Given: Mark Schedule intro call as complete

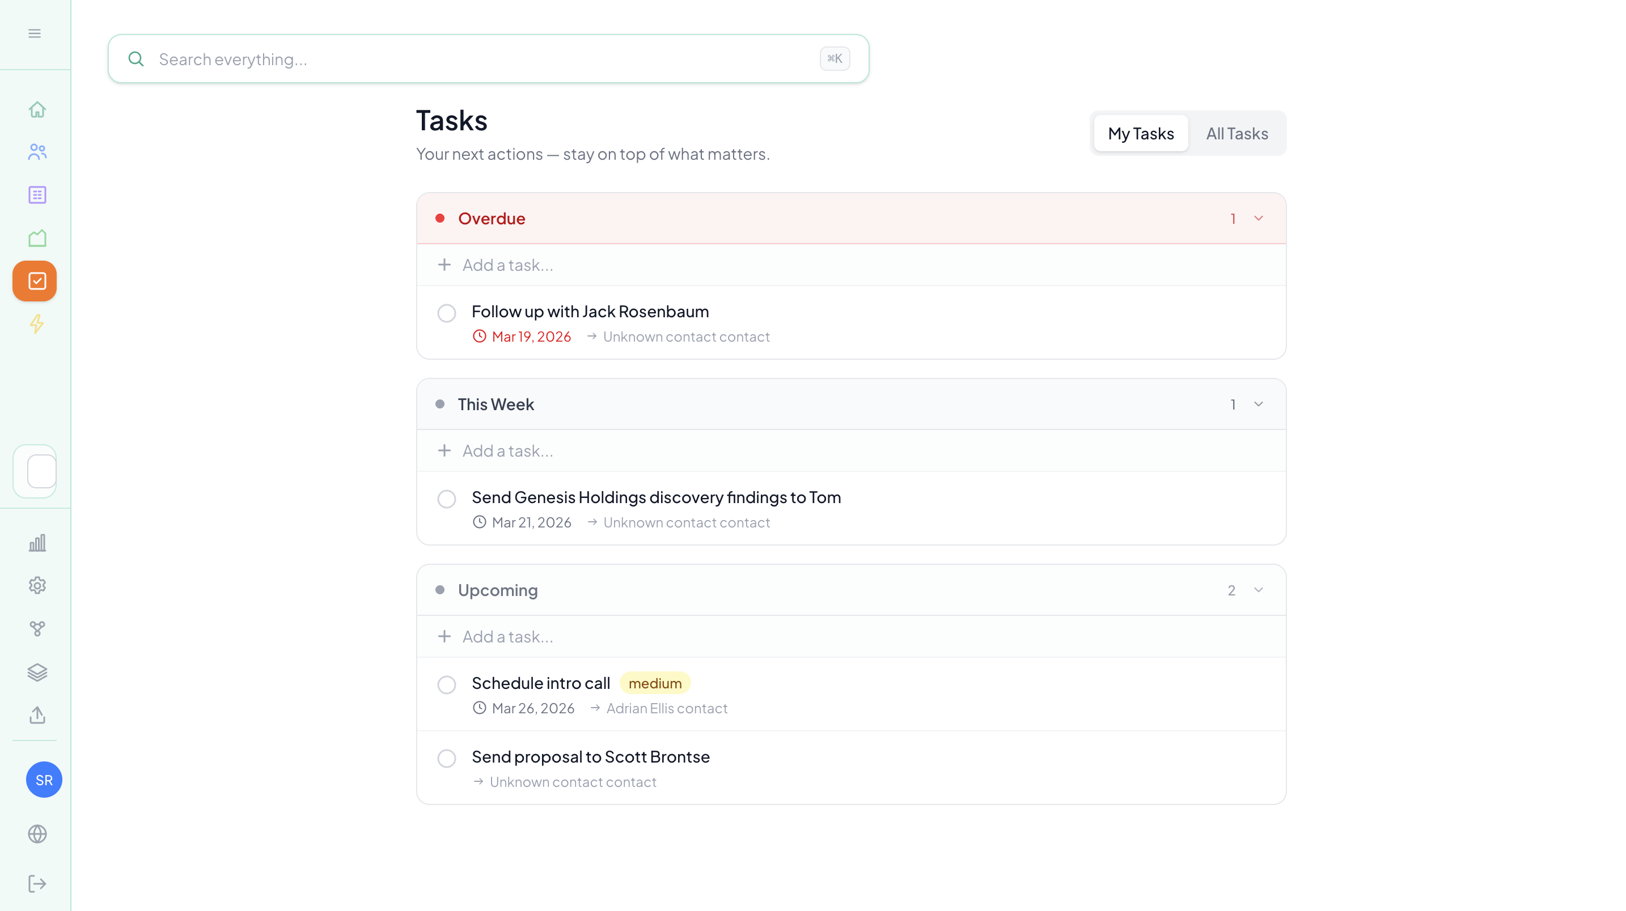Looking at the screenshot, I should (x=447, y=684).
